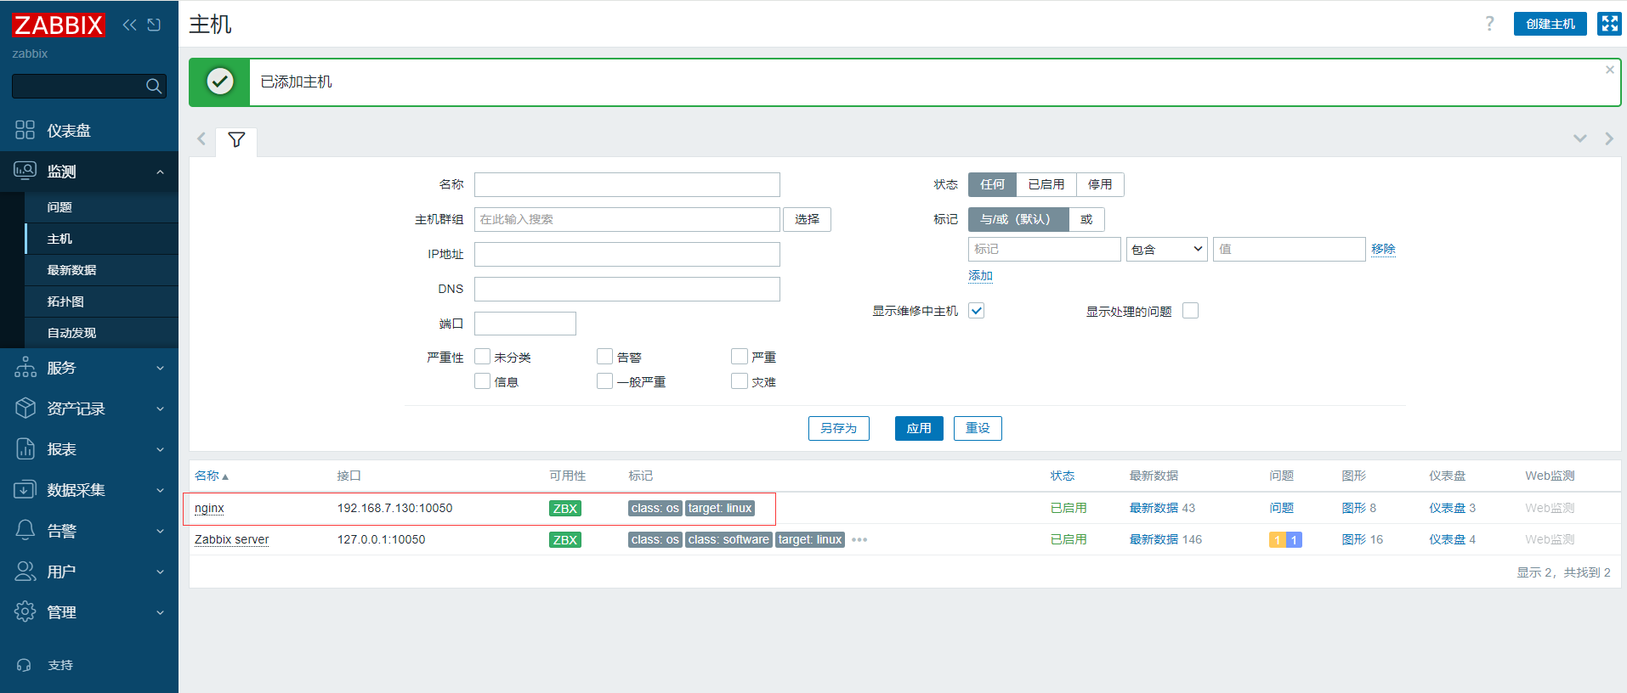
Task: Open the 仪表盘 dashboard menu
Action: [89, 131]
